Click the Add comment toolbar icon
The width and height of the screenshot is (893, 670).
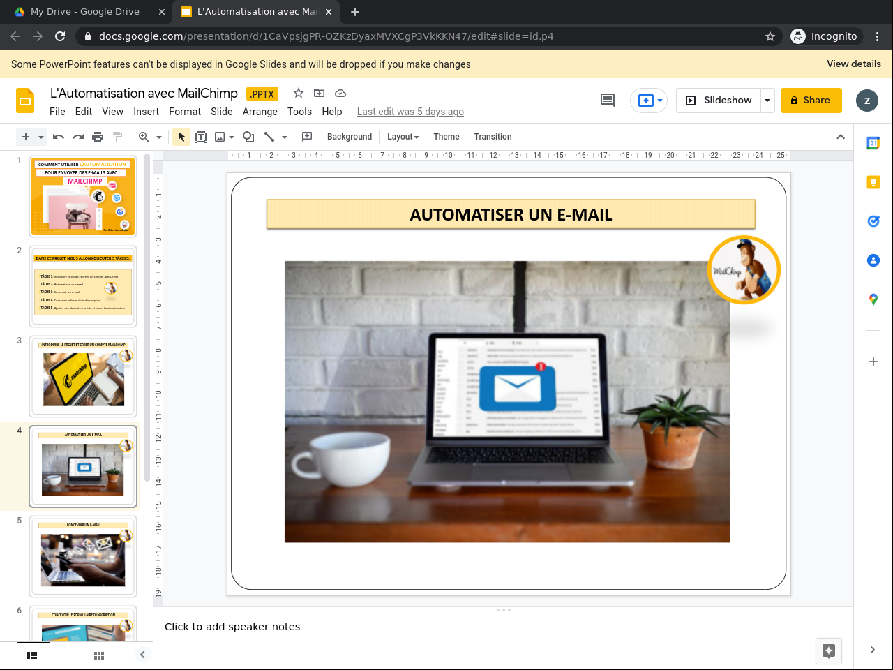pyautogui.click(x=307, y=137)
